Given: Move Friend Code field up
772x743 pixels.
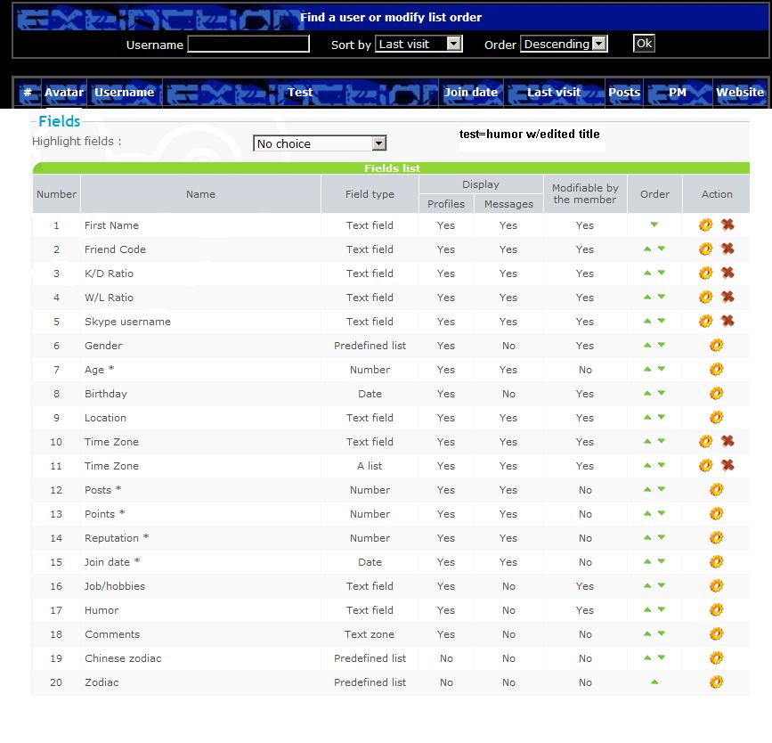Looking at the screenshot, I should click(x=647, y=249).
